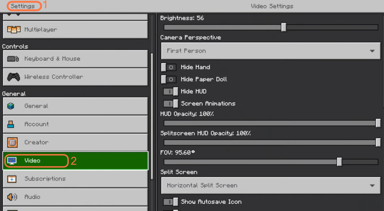Click the Brightness: 56 label
384x211 pixels.
coord(182,18)
